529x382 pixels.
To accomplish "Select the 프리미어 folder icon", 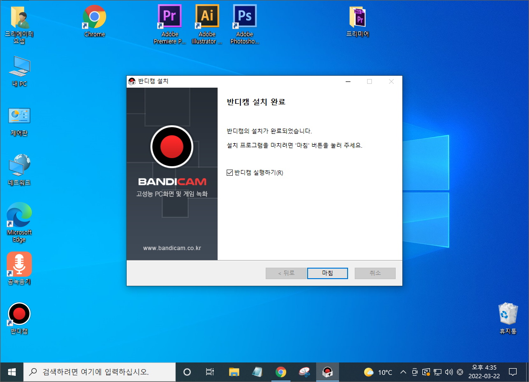I will [x=358, y=21].
